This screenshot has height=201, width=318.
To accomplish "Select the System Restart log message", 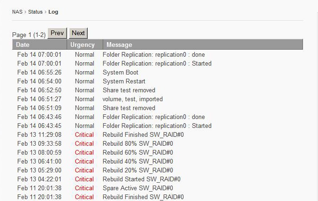I will tap(124, 81).
